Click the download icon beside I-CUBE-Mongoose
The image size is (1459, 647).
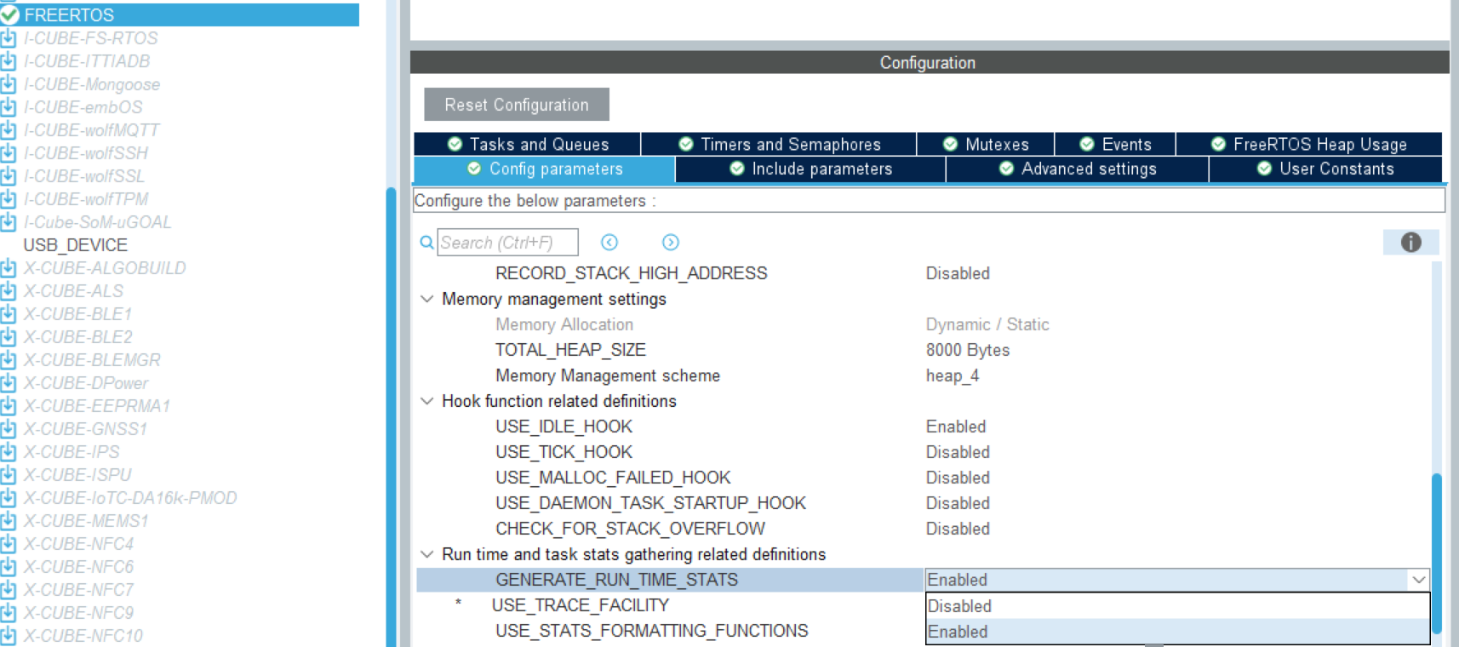pyautogui.click(x=9, y=84)
